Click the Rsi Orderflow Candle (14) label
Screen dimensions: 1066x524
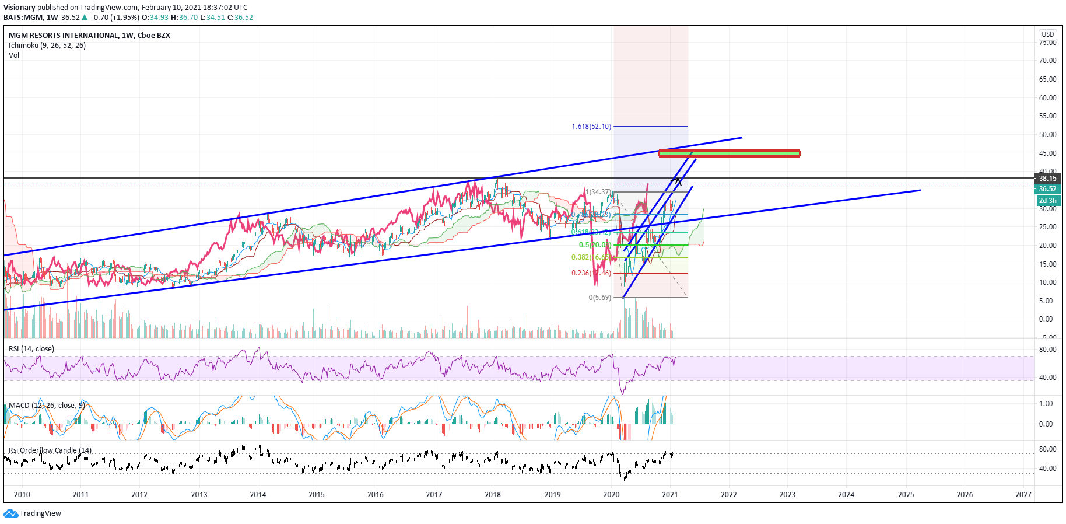tap(50, 450)
